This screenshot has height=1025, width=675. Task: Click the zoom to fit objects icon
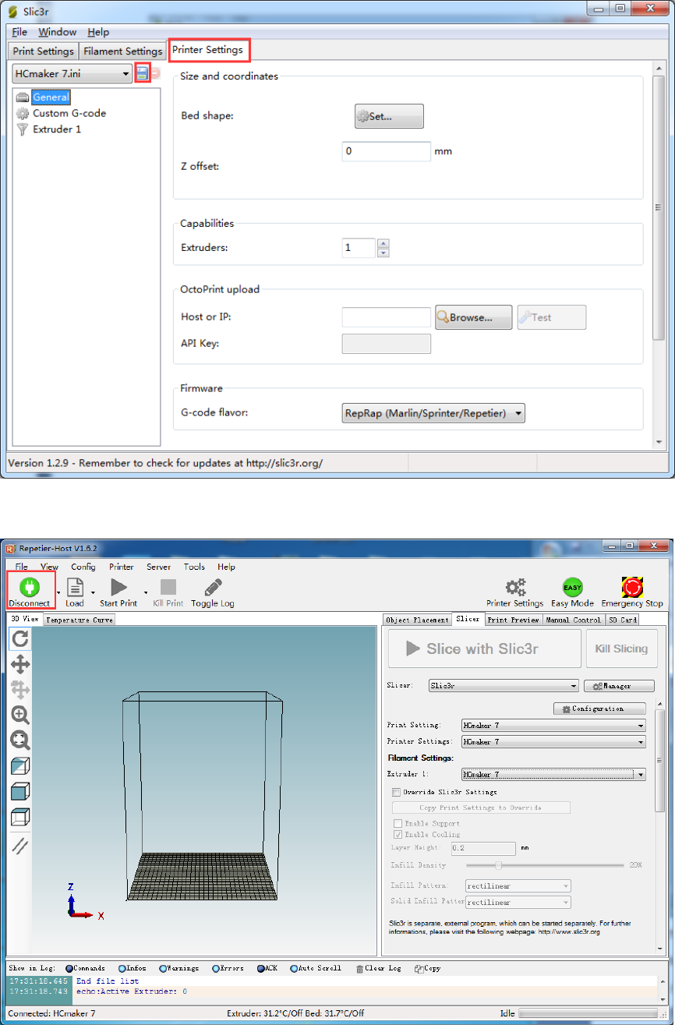pos(20,740)
